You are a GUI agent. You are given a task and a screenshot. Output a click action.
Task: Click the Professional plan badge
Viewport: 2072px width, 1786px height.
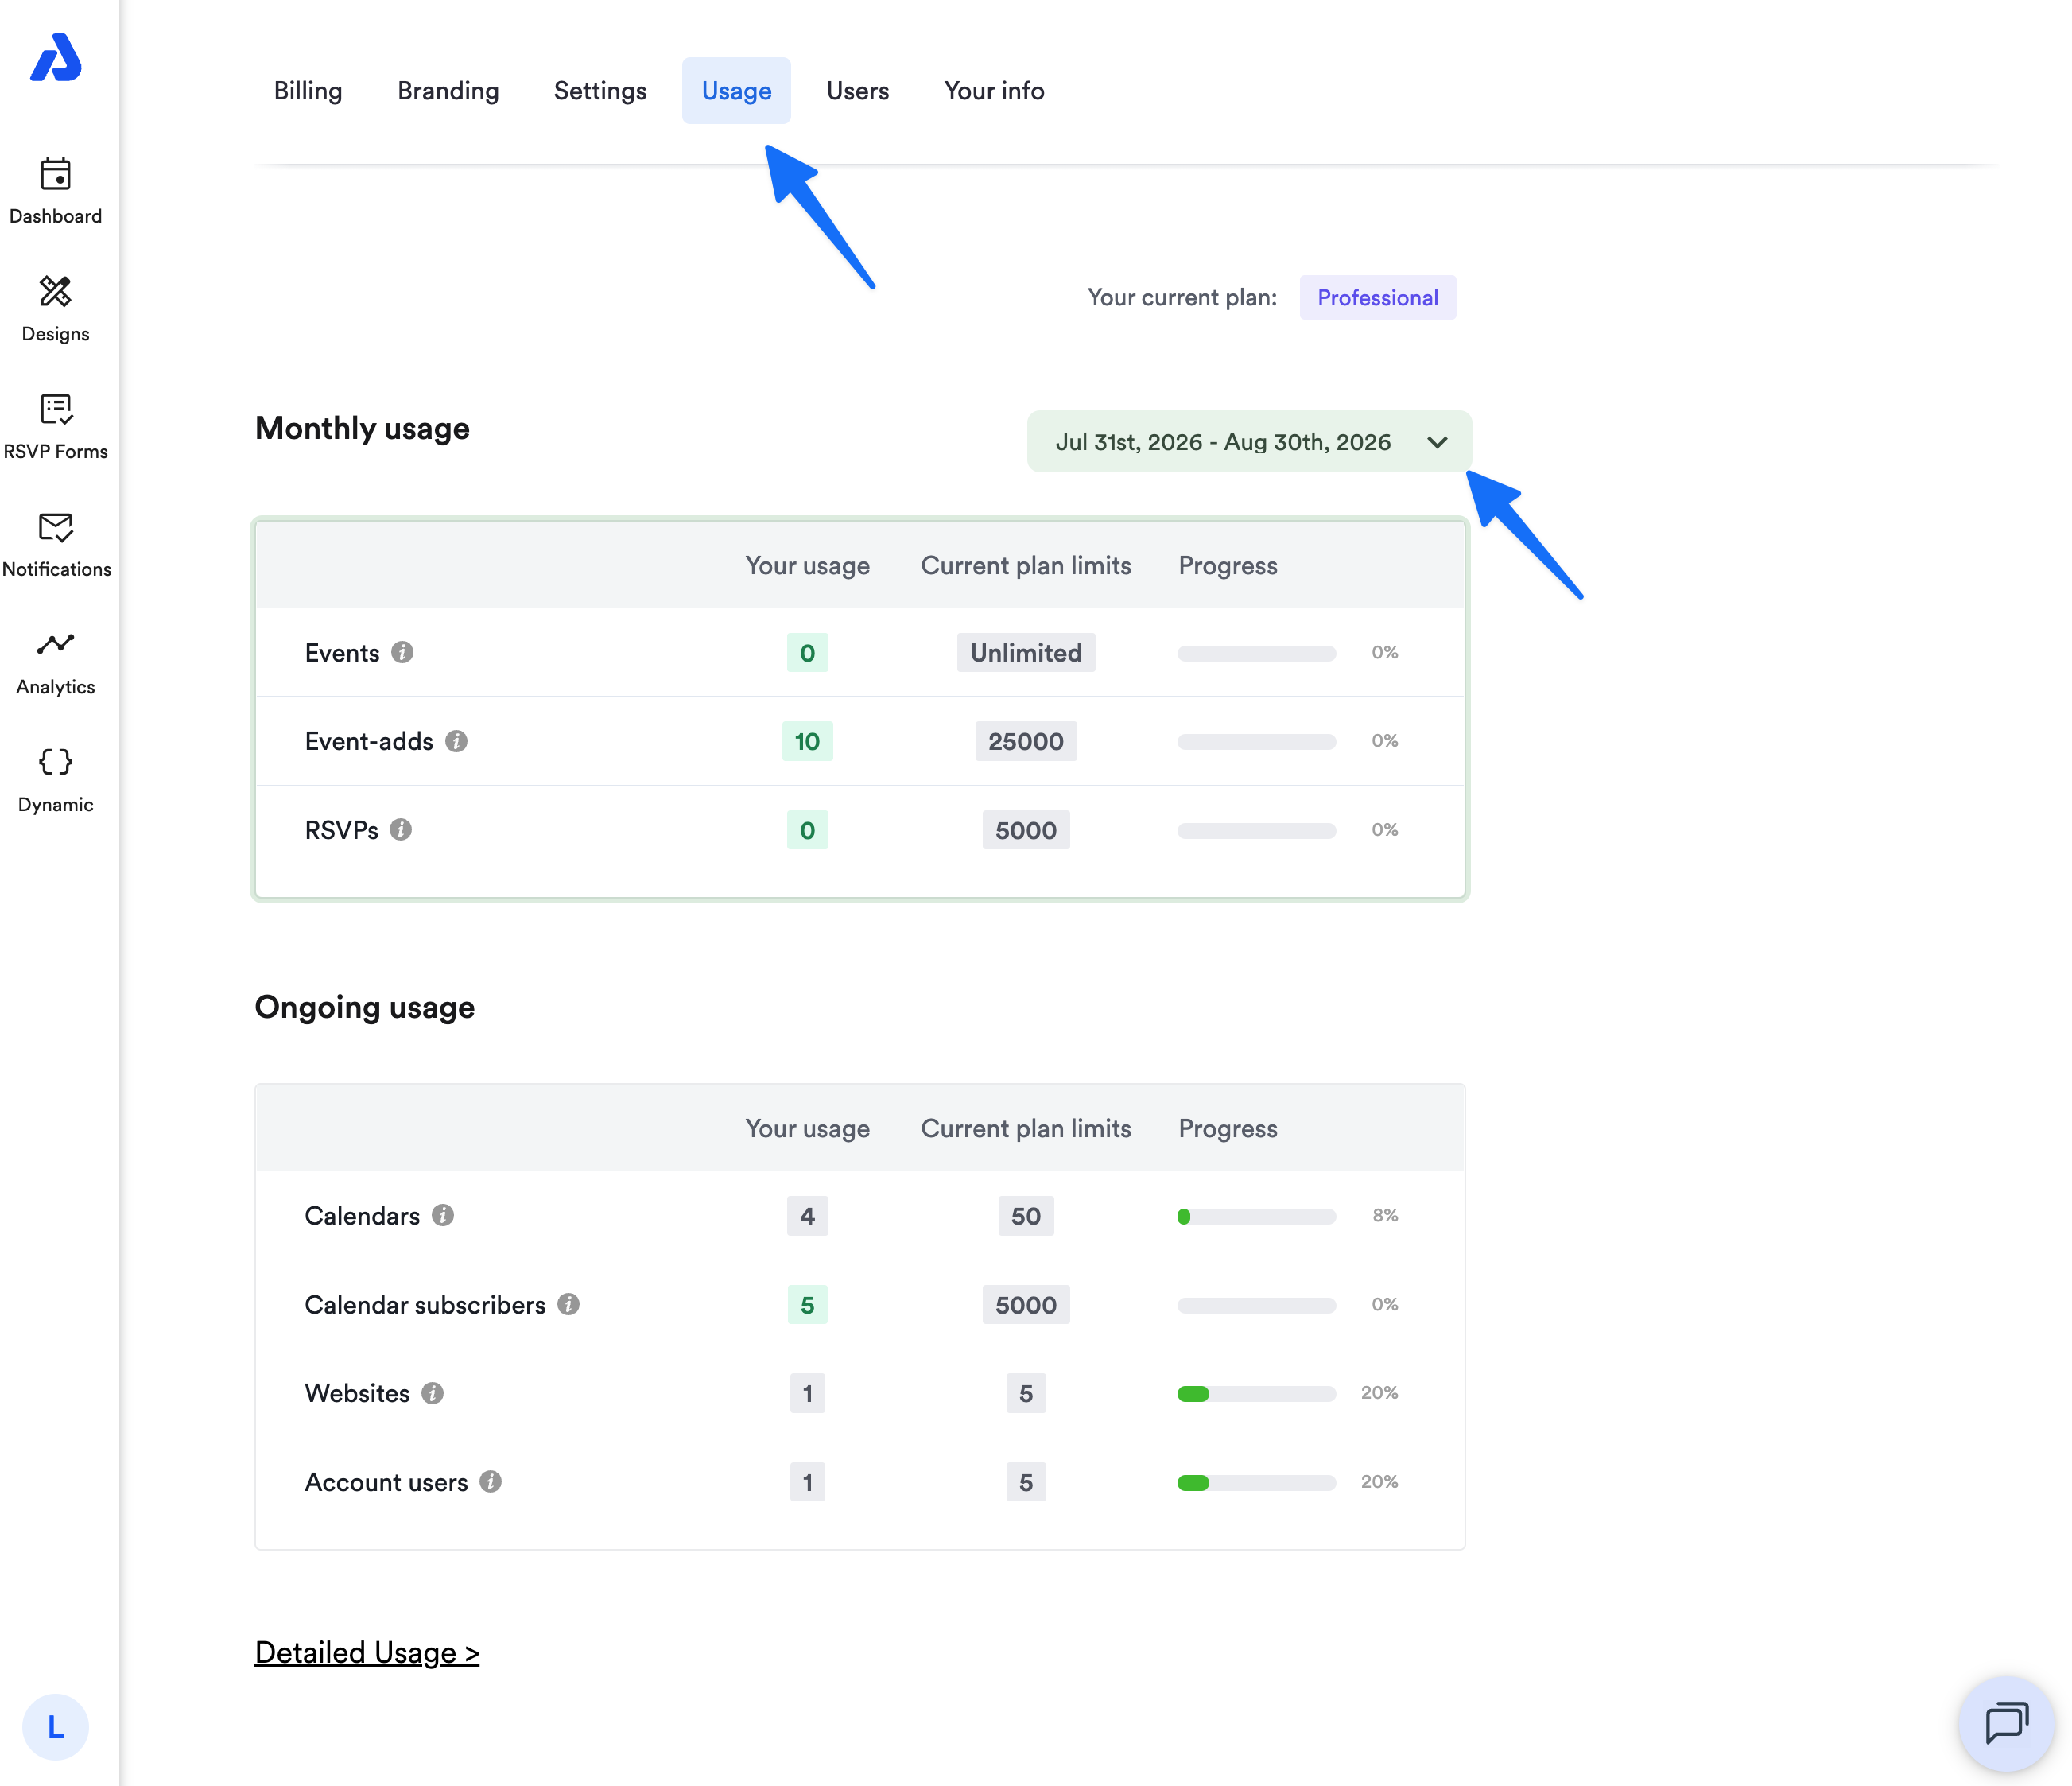(1377, 298)
